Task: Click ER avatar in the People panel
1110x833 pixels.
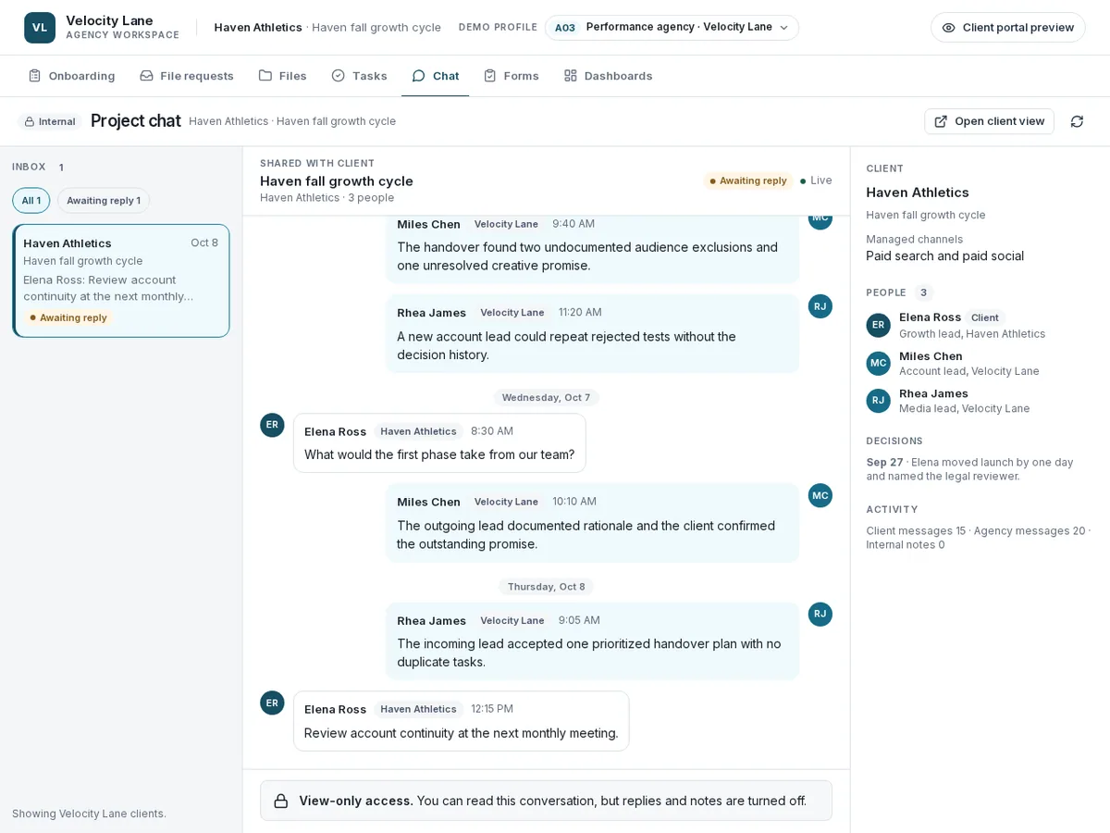Action: pos(879,325)
